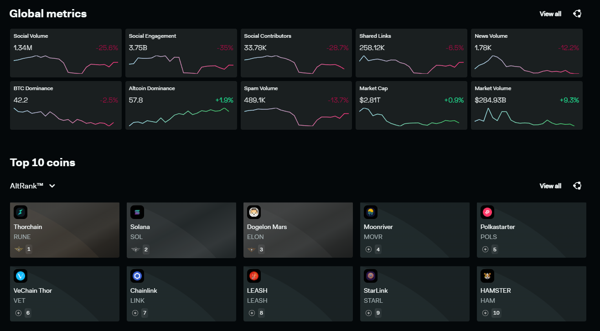The image size is (600, 331).
Task: Open the Social Engagement metric chart
Action: pos(181,53)
